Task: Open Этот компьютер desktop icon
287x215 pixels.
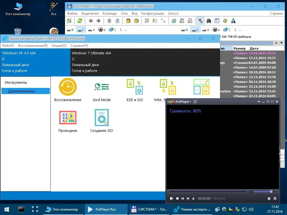Action: pos(18,9)
